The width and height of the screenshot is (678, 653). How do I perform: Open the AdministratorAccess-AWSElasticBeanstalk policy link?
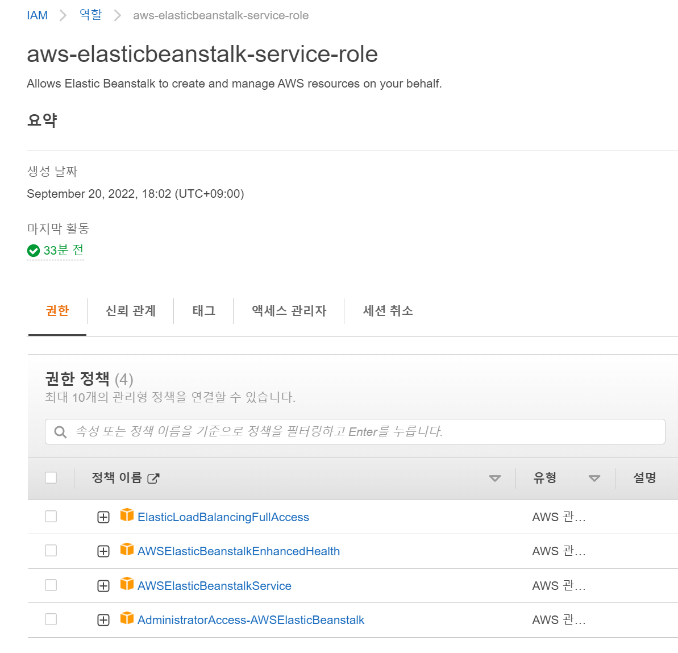tap(251, 620)
